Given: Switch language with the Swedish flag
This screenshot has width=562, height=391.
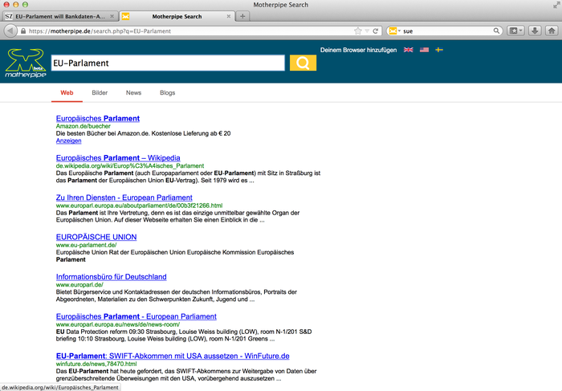Looking at the screenshot, I should [x=439, y=50].
